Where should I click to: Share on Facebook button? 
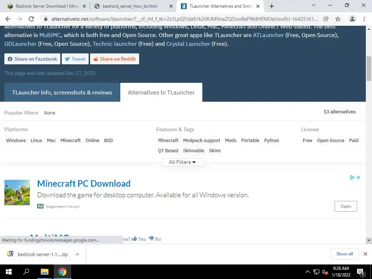[32, 59]
